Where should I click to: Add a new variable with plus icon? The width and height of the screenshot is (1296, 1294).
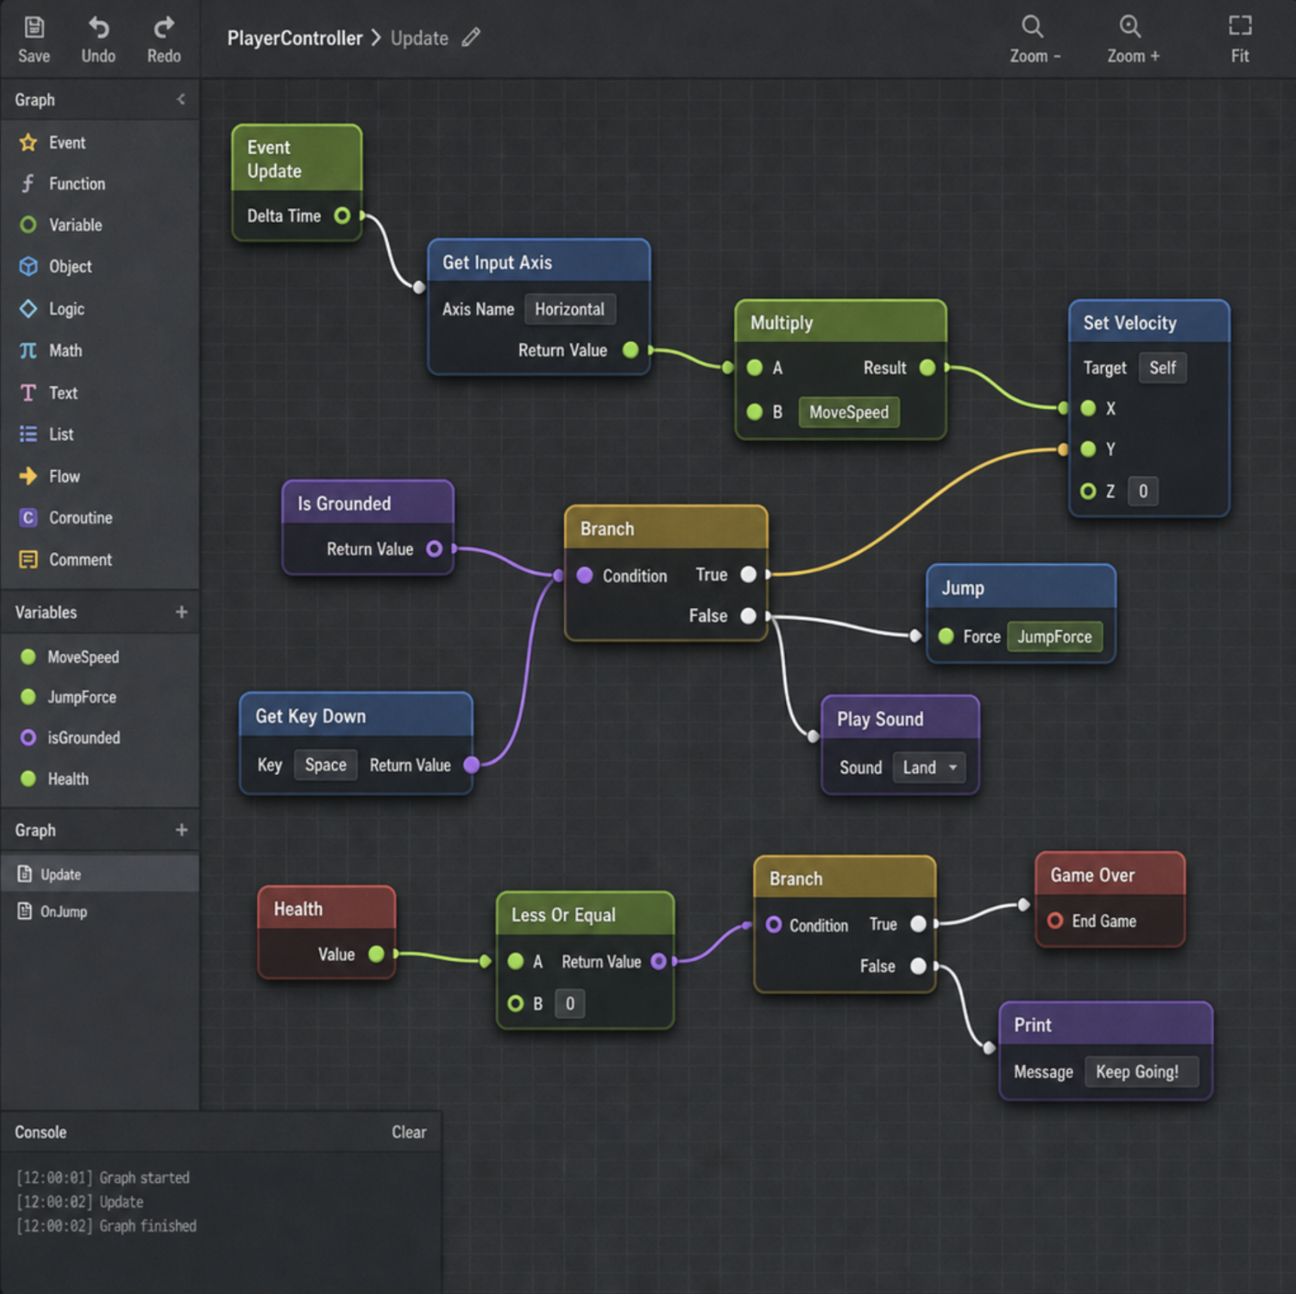point(182,612)
